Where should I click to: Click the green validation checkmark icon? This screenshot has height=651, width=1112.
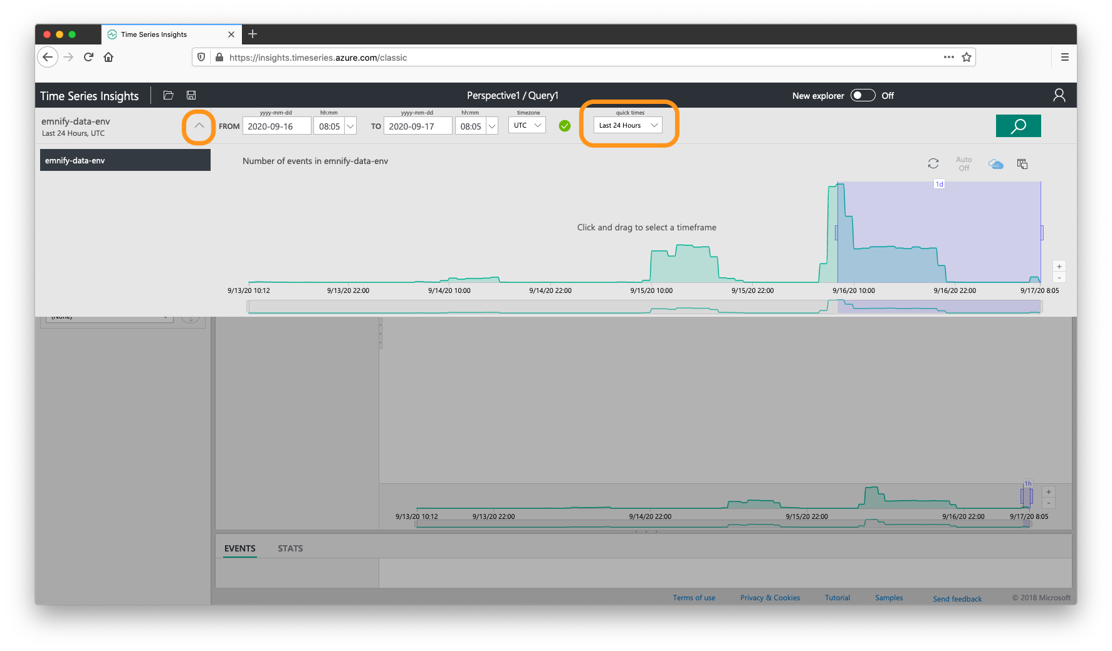(565, 126)
